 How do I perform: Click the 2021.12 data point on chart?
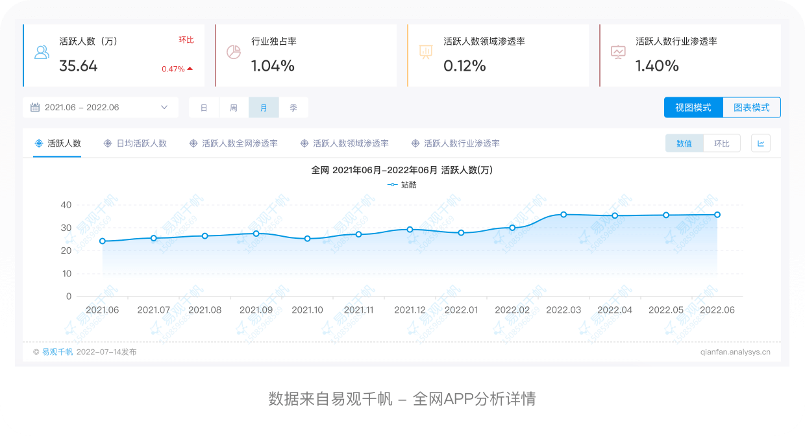[x=410, y=230]
